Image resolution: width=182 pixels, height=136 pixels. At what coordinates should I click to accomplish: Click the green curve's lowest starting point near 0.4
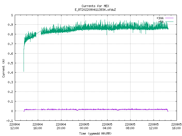[x=24, y=71]
